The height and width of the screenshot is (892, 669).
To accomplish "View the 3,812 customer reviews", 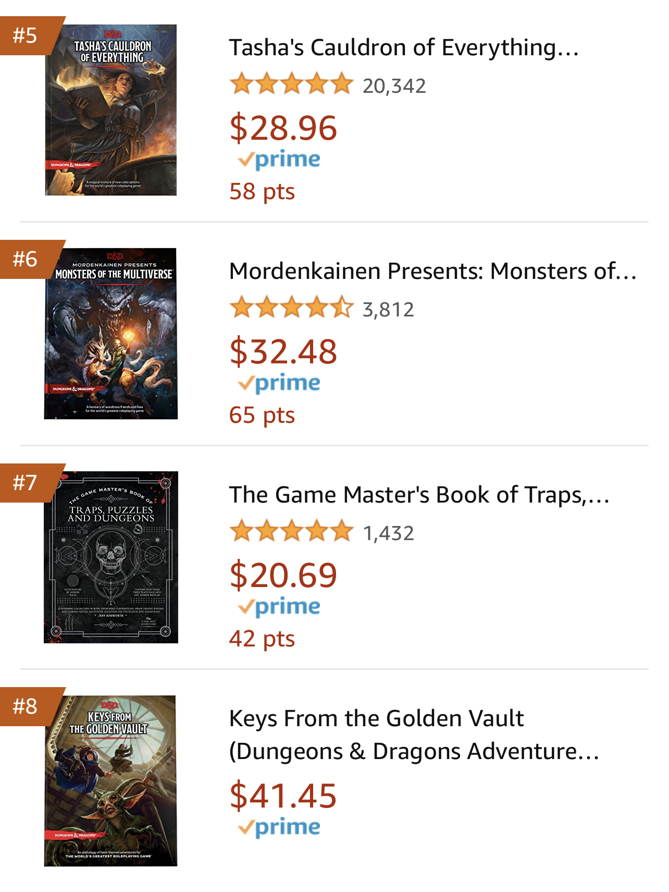I will click(x=388, y=310).
